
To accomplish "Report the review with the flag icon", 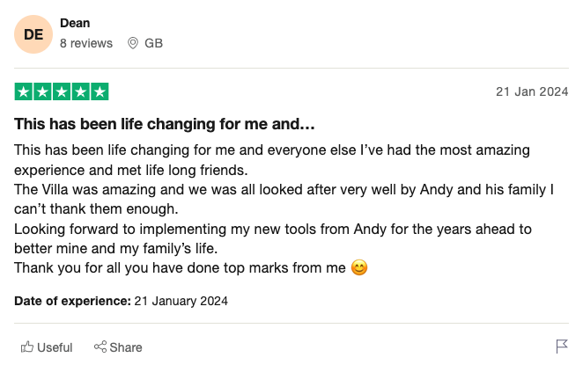I will point(562,347).
